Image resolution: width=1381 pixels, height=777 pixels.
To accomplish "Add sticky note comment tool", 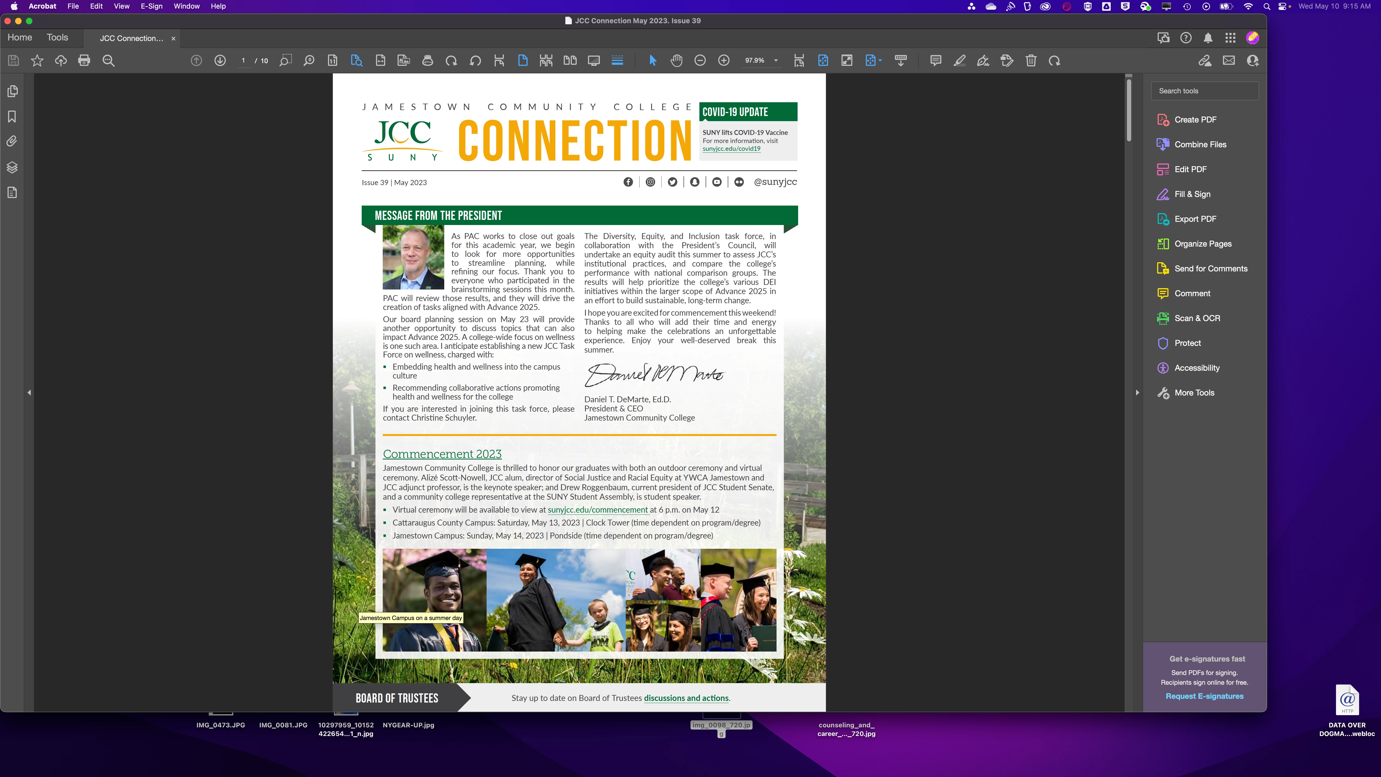I will [936, 61].
